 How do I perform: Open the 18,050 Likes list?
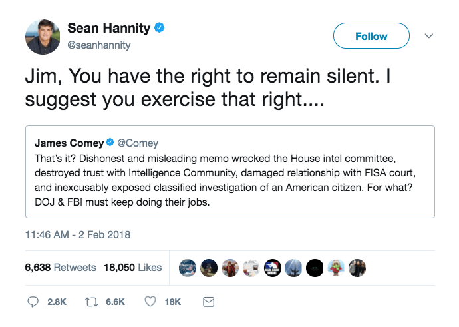(x=132, y=268)
